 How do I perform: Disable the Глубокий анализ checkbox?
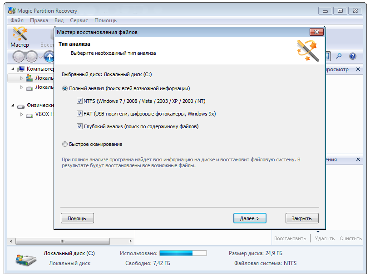click(79, 126)
